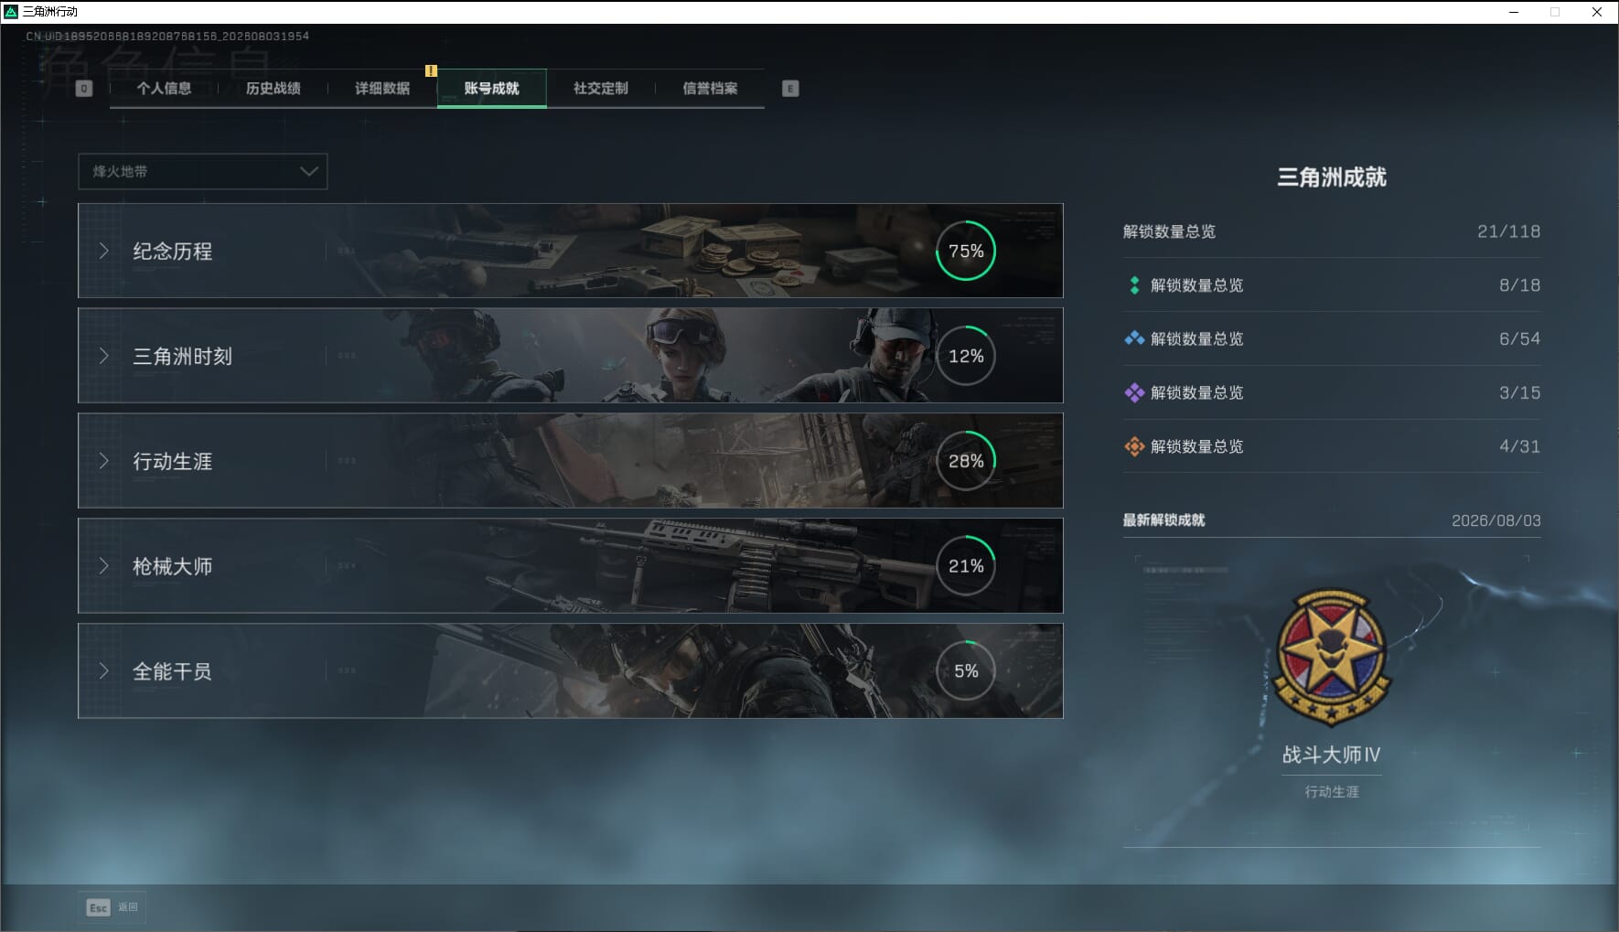Click the 21% progress ring
The image size is (1619, 932).
[966, 566]
